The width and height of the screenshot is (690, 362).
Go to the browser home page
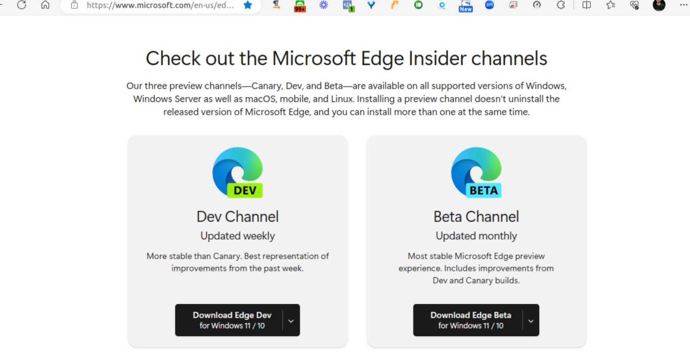click(x=45, y=5)
